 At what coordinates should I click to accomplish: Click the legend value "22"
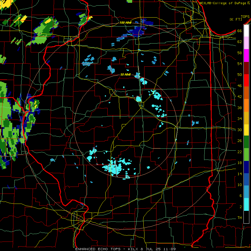(x=240, y=152)
